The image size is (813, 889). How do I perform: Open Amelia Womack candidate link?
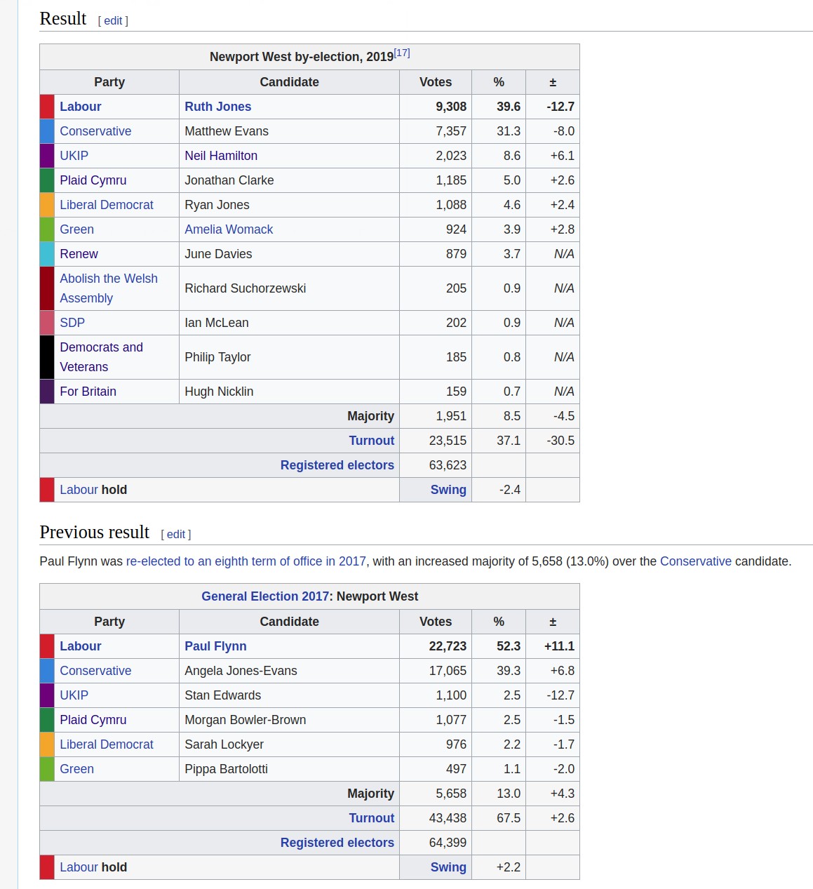(229, 229)
